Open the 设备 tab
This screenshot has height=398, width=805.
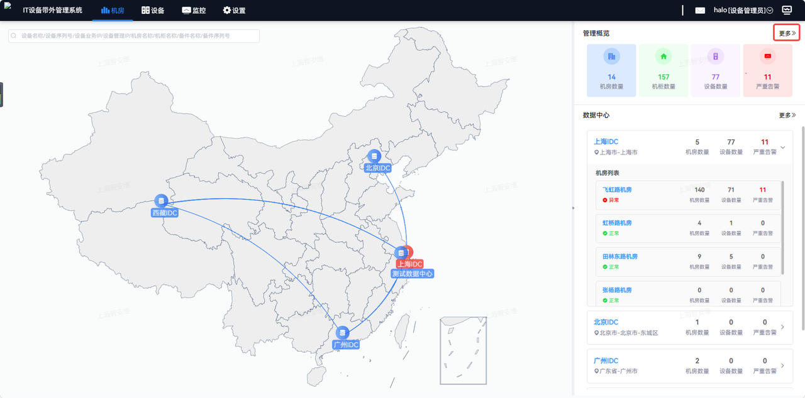153,11
